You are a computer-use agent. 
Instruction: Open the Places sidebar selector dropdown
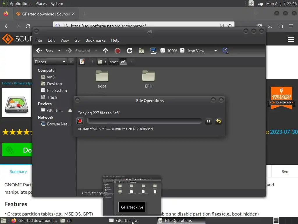tap(50, 62)
